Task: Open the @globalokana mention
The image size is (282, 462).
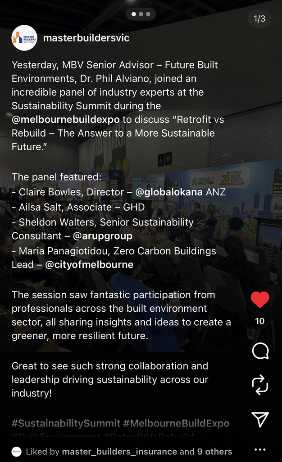Action: (169, 192)
